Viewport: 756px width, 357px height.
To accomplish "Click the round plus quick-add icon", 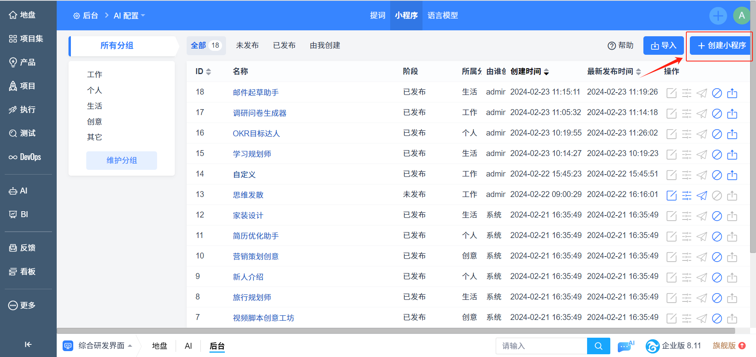I will (x=718, y=16).
